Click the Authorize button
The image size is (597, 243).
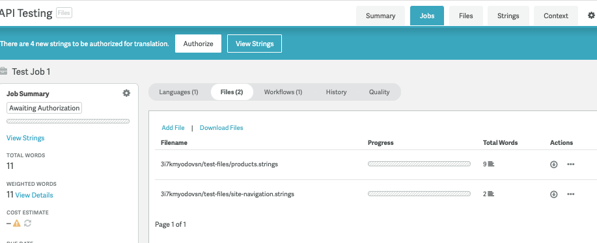198,44
